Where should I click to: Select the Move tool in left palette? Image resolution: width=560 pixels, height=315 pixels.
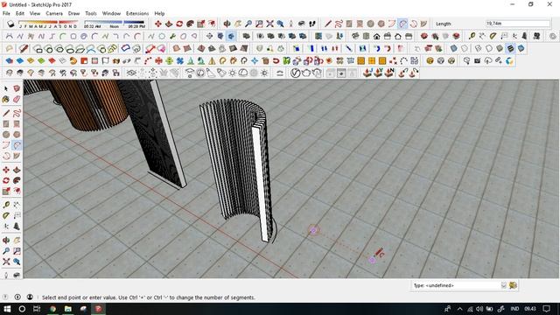[6, 170]
